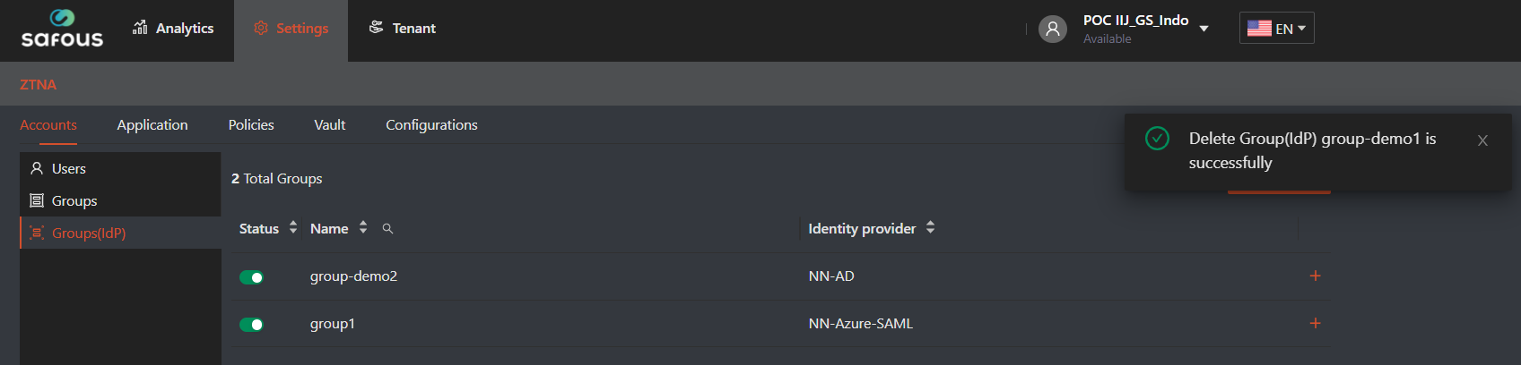Select Groups in the sidebar

74,201
